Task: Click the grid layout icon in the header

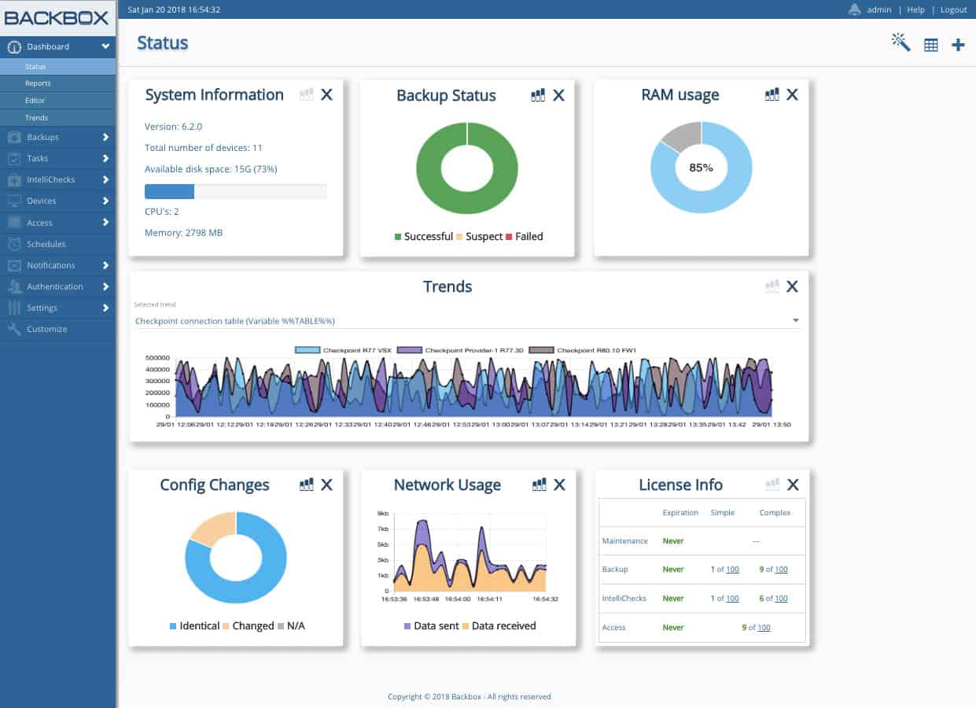Action: (x=930, y=45)
